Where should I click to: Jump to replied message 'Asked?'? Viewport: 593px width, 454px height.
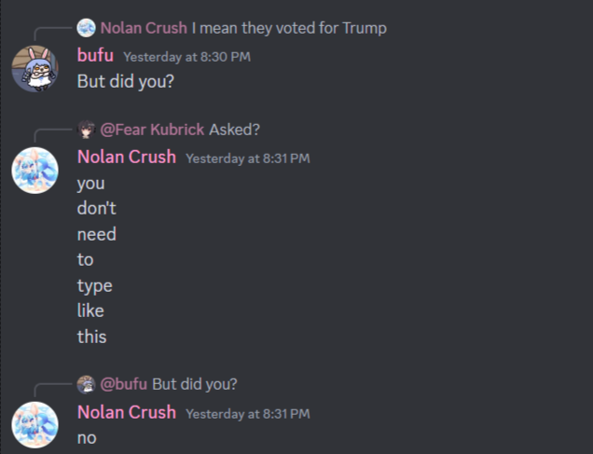[x=234, y=130]
